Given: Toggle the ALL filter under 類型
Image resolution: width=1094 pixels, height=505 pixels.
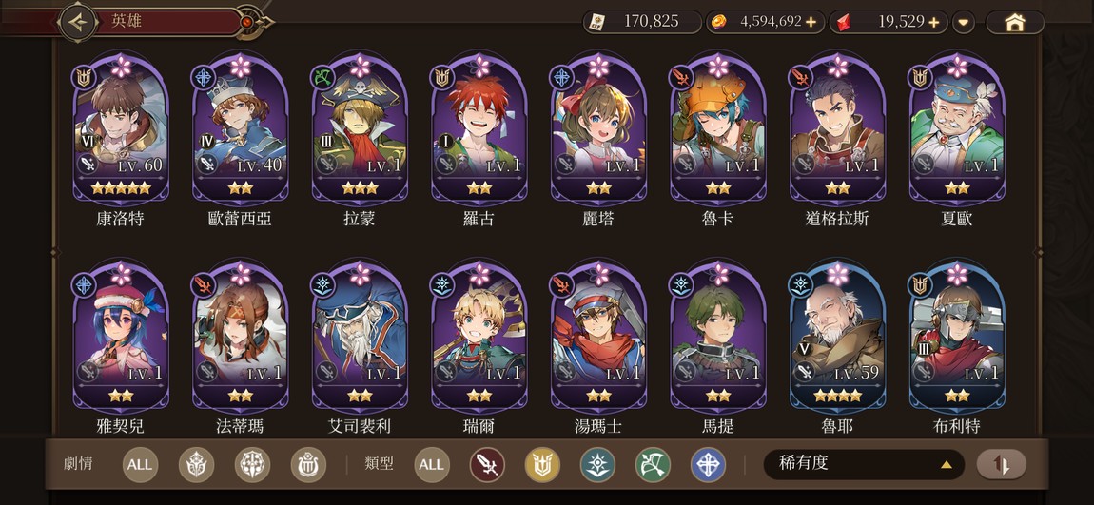Looking at the screenshot, I should tap(432, 465).
